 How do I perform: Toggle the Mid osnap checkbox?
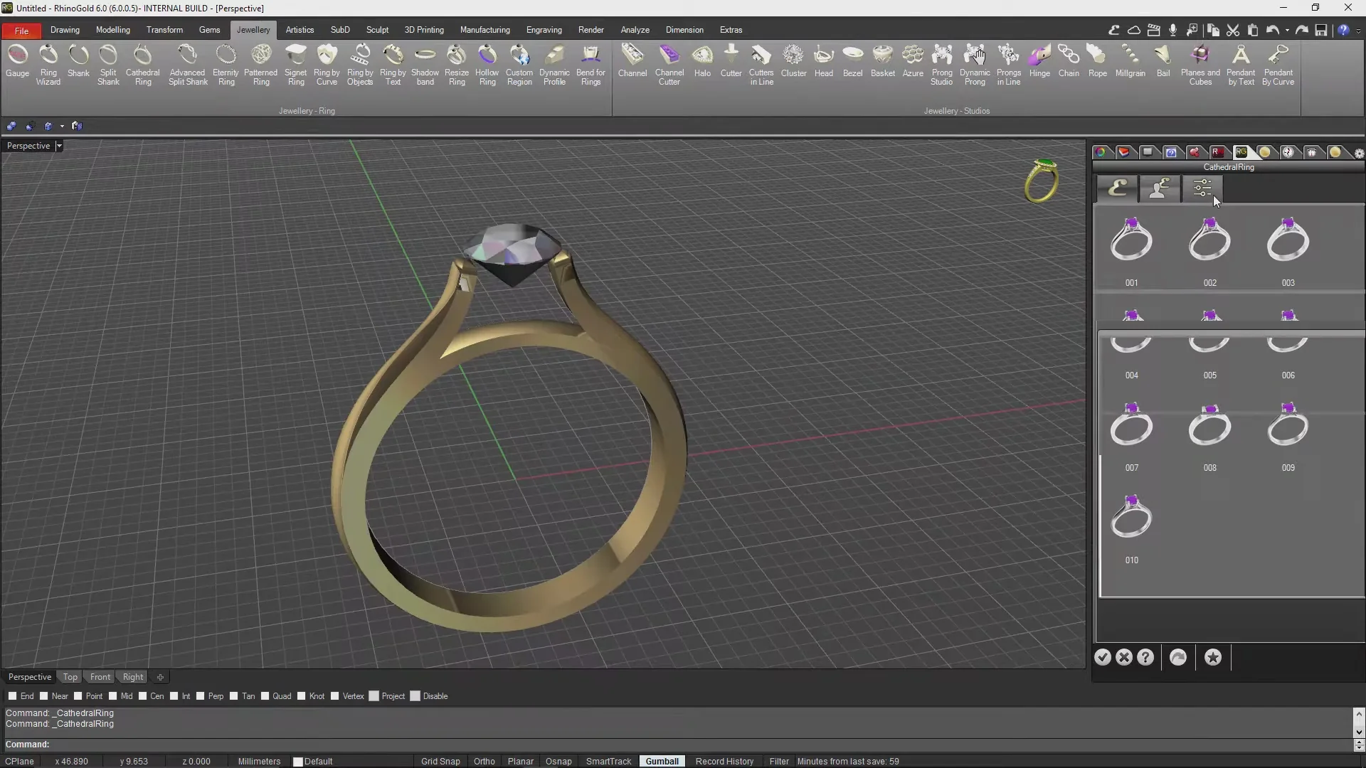pyautogui.click(x=112, y=696)
